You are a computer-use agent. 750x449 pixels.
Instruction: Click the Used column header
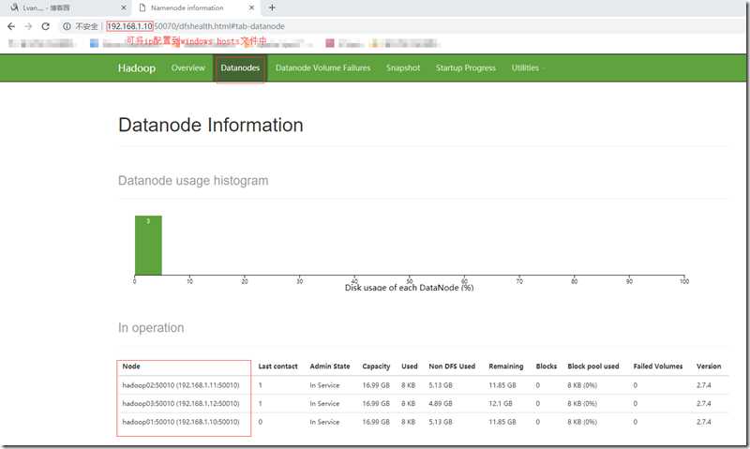pos(410,367)
